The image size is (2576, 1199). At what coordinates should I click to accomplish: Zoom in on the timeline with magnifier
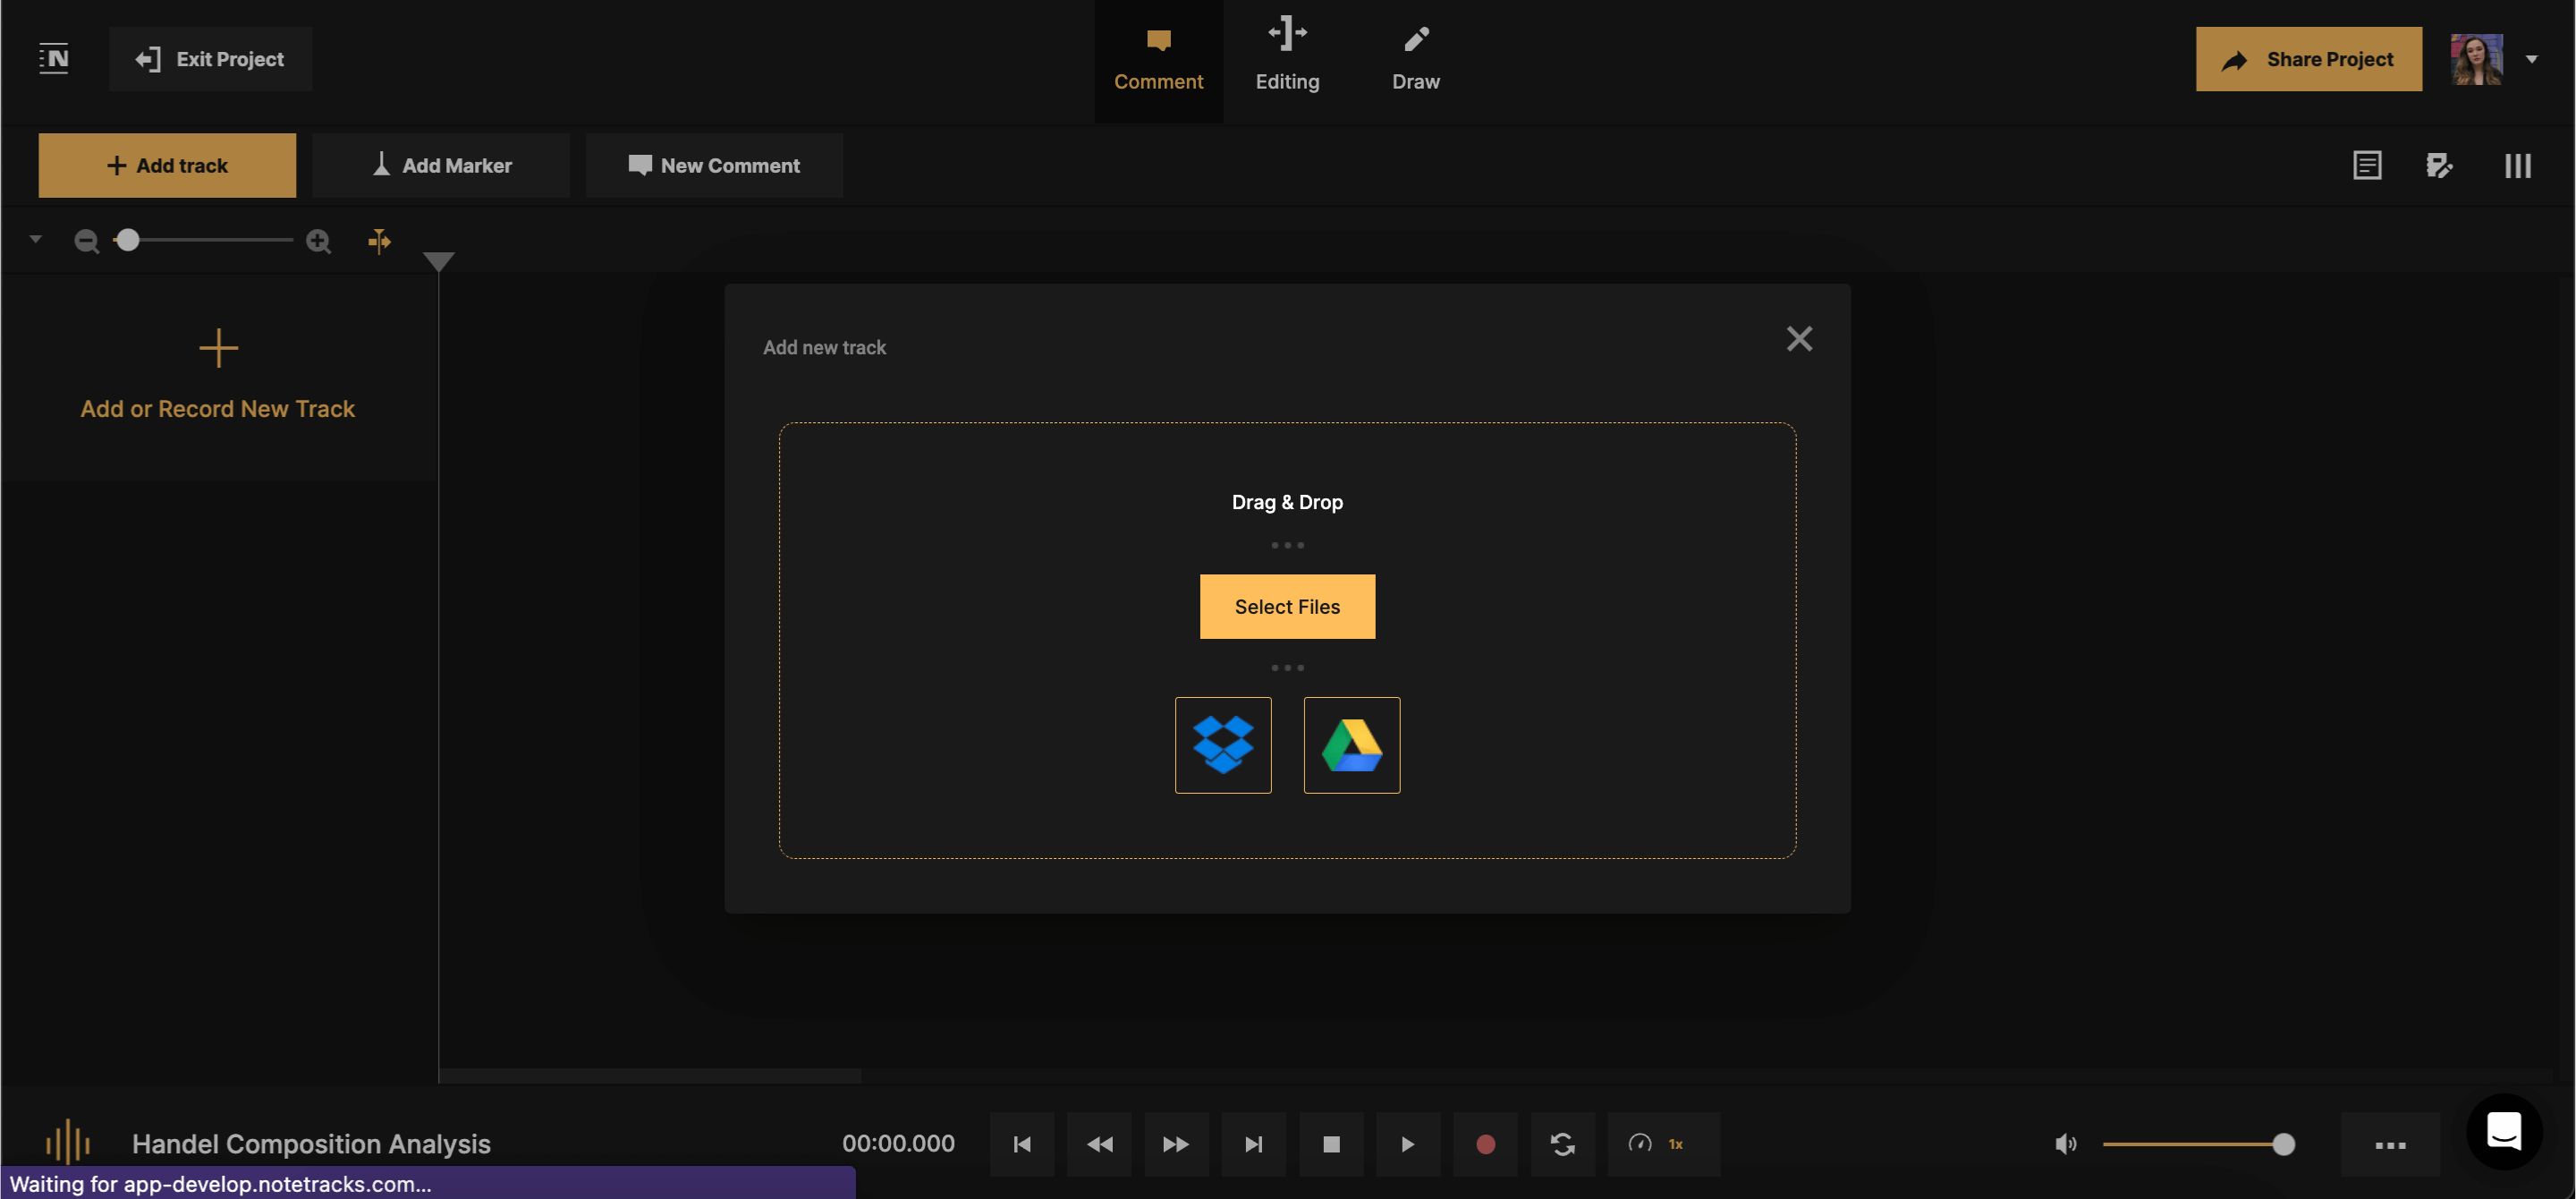click(x=318, y=240)
